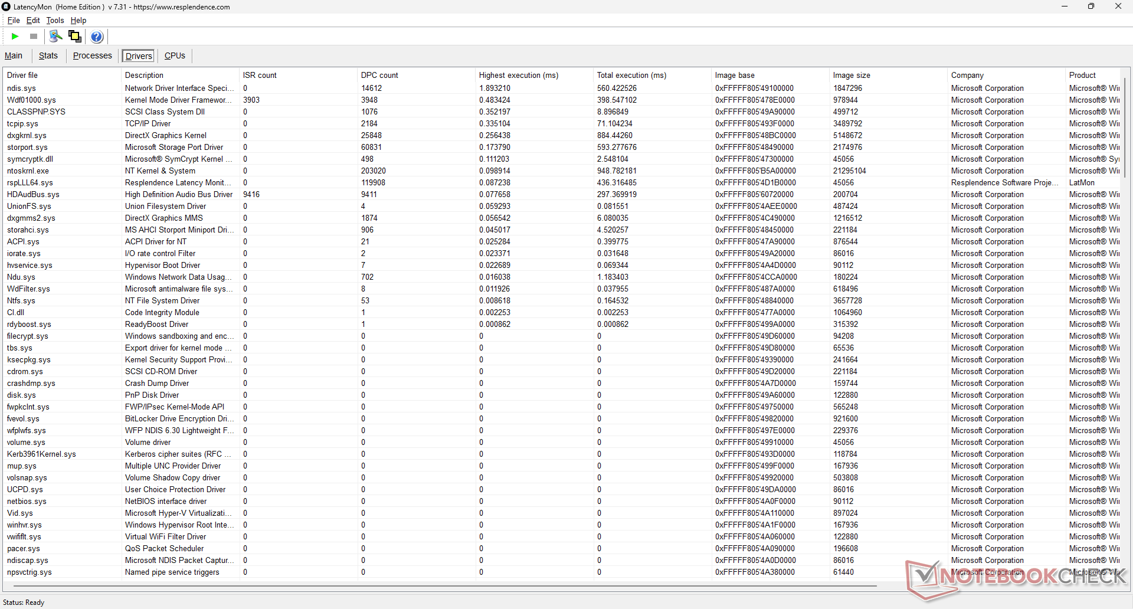Sort by the Product column header
The image size is (1133, 609).
pyautogui.click(x=1093, y=75)
